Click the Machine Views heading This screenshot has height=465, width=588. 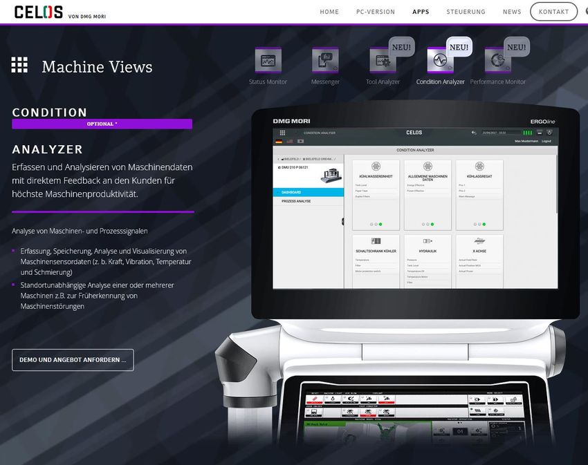coord(97,67)
